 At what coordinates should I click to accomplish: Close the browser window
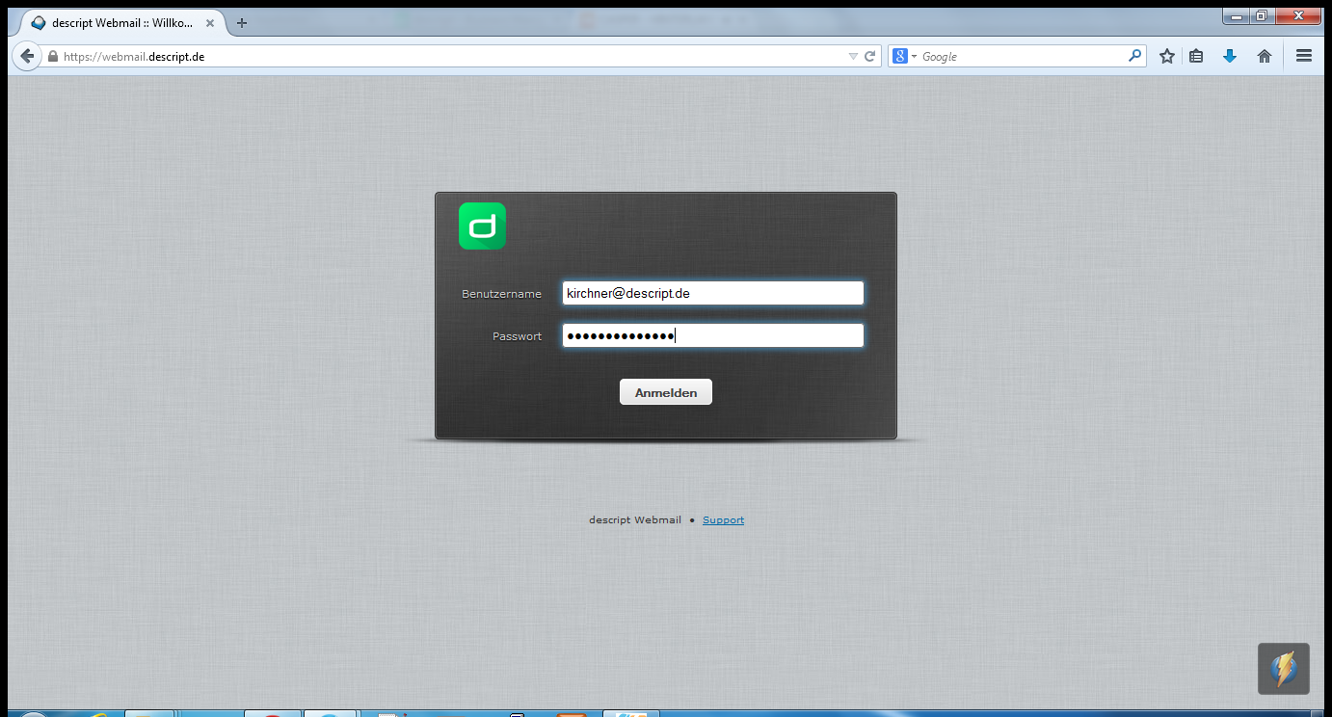pyautogui.click(x=1298, y=16)
